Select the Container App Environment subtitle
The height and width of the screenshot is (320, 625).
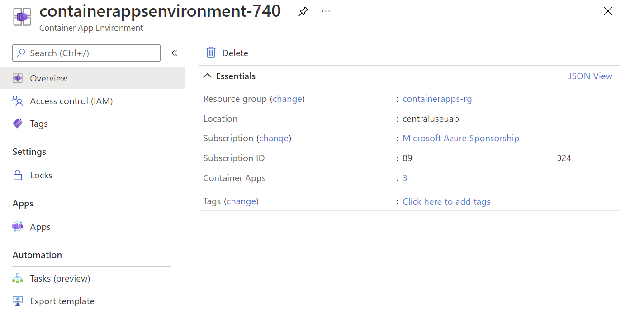click(x=91, y=28)
